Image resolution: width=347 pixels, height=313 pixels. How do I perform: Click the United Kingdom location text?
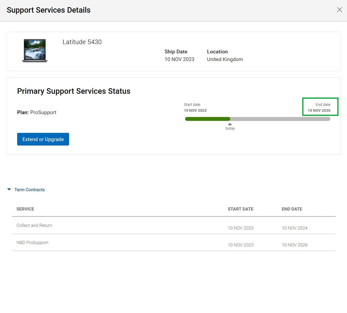[x=225, y=59]
